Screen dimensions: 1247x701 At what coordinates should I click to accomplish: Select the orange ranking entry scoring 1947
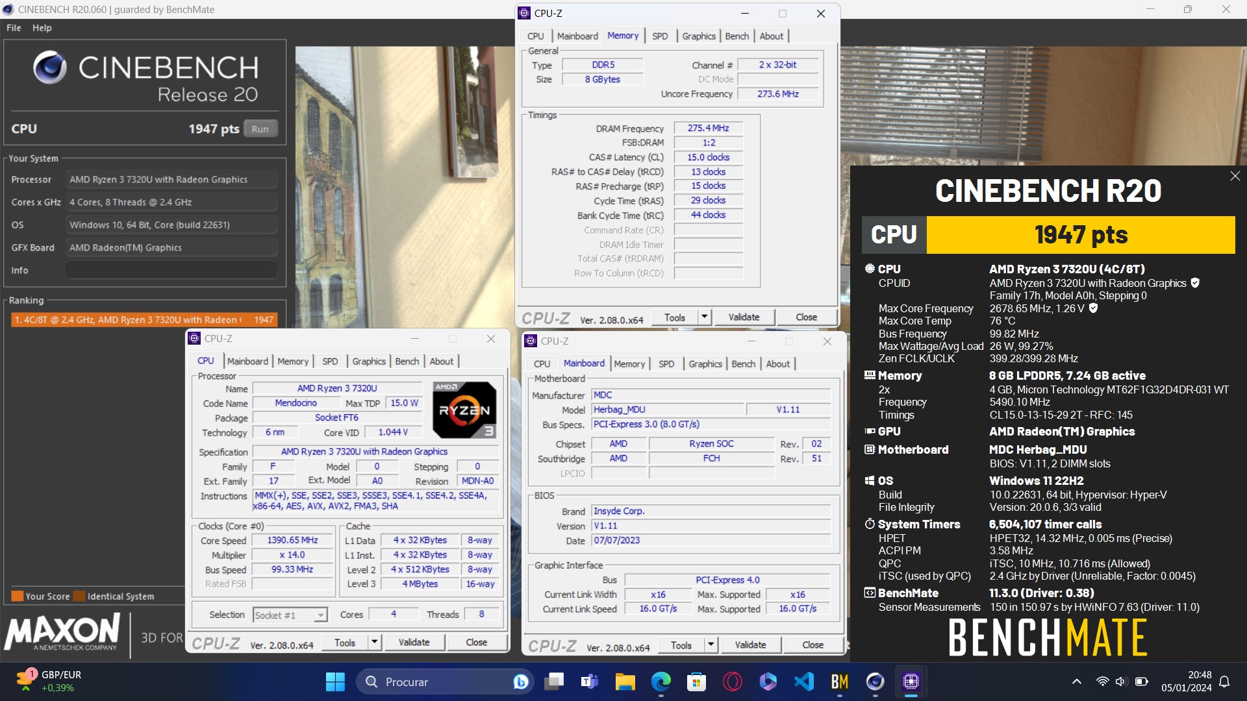(x=144, y=319)
